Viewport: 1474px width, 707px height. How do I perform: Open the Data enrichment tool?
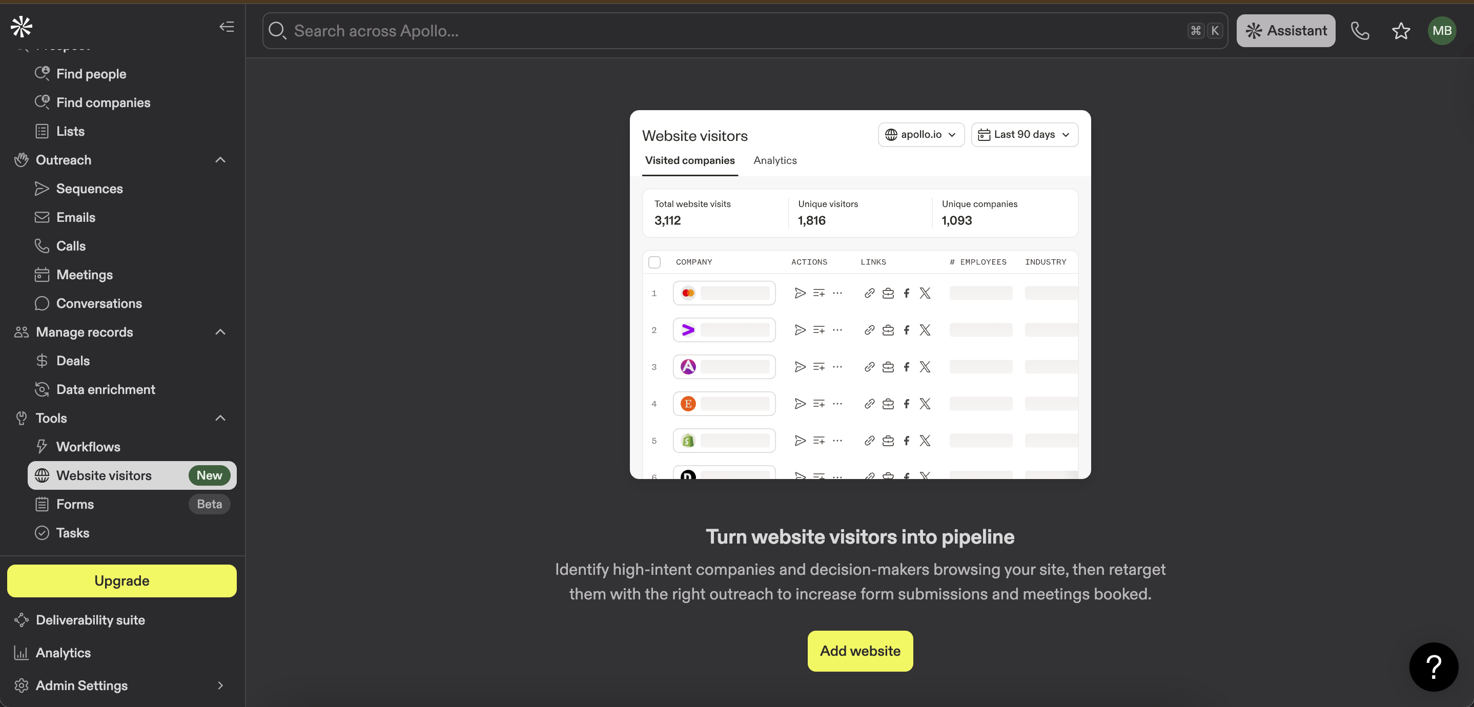coord(106,389)
